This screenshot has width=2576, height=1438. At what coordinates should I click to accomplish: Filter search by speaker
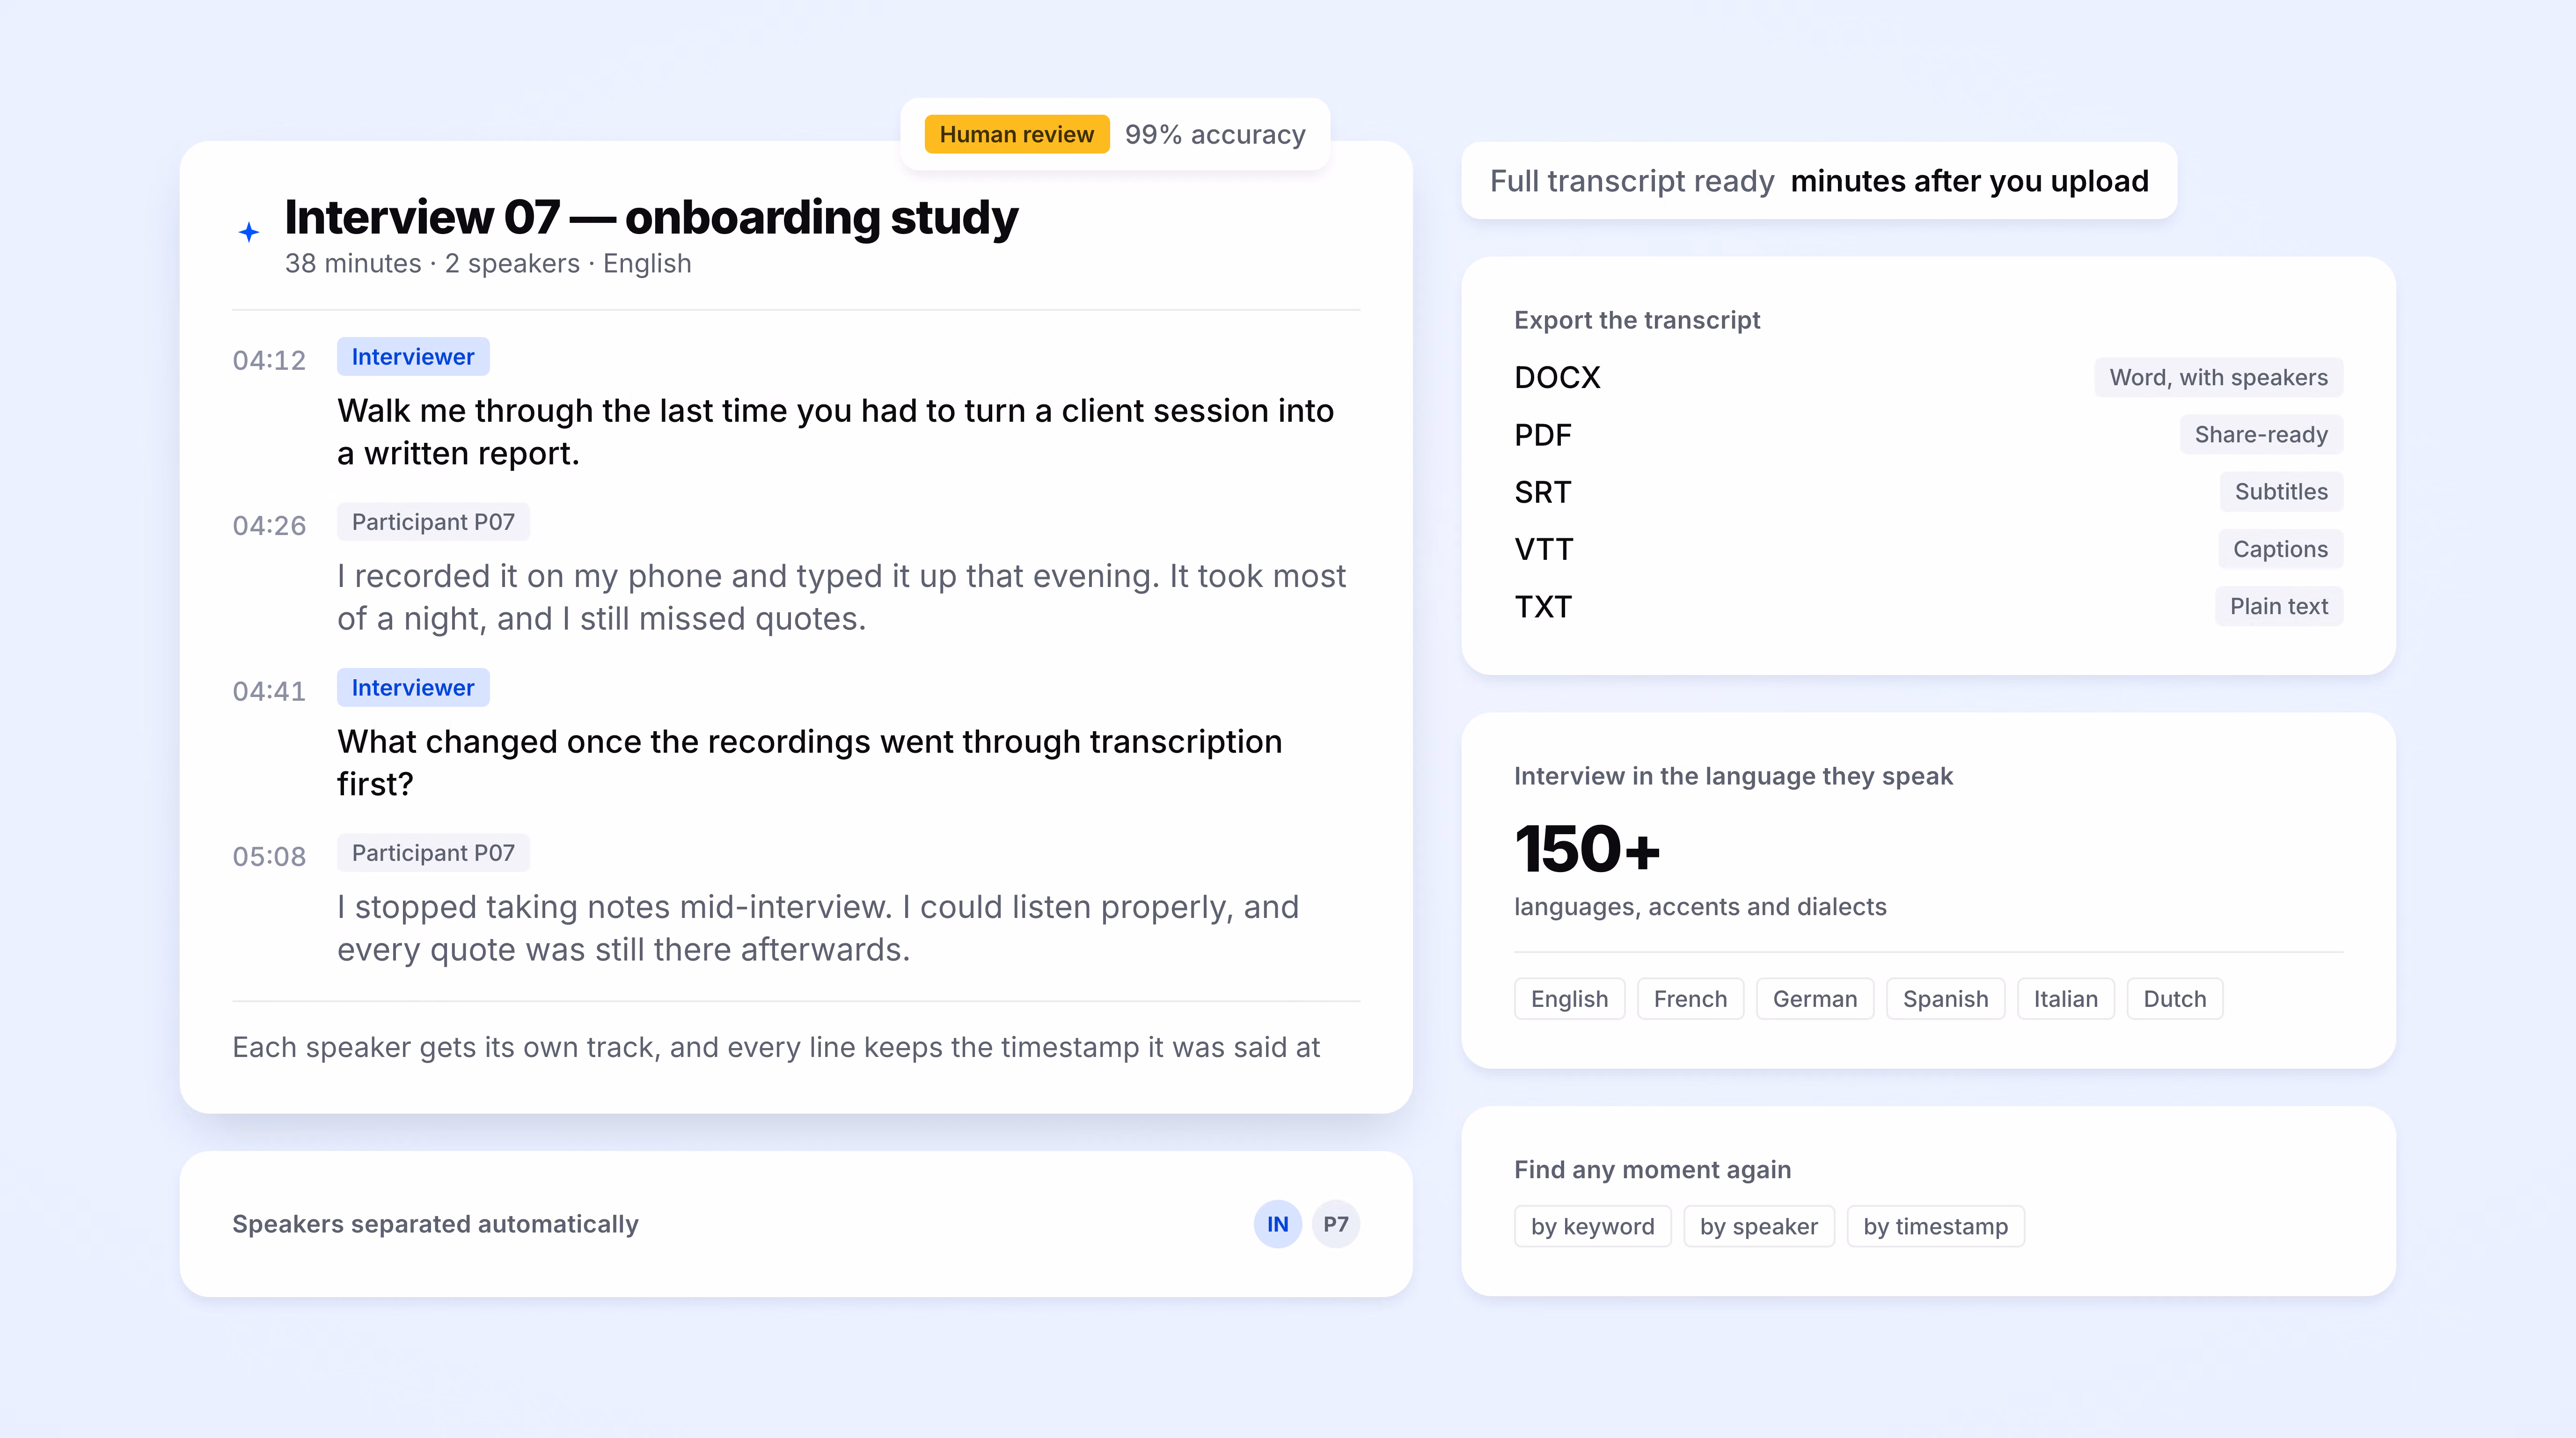coord(1758,1226)
